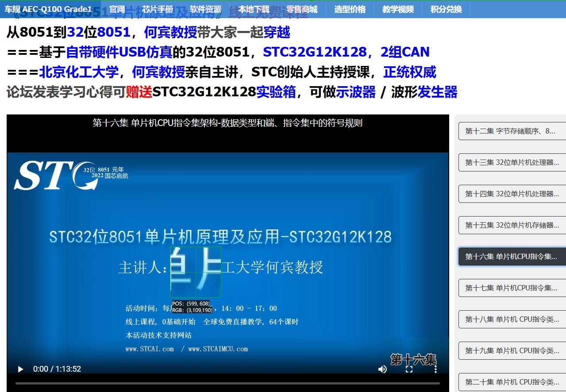Select episode 第十六集 单片机CPU指令集
Screen dimensions: 566x392
click(512, 256)
